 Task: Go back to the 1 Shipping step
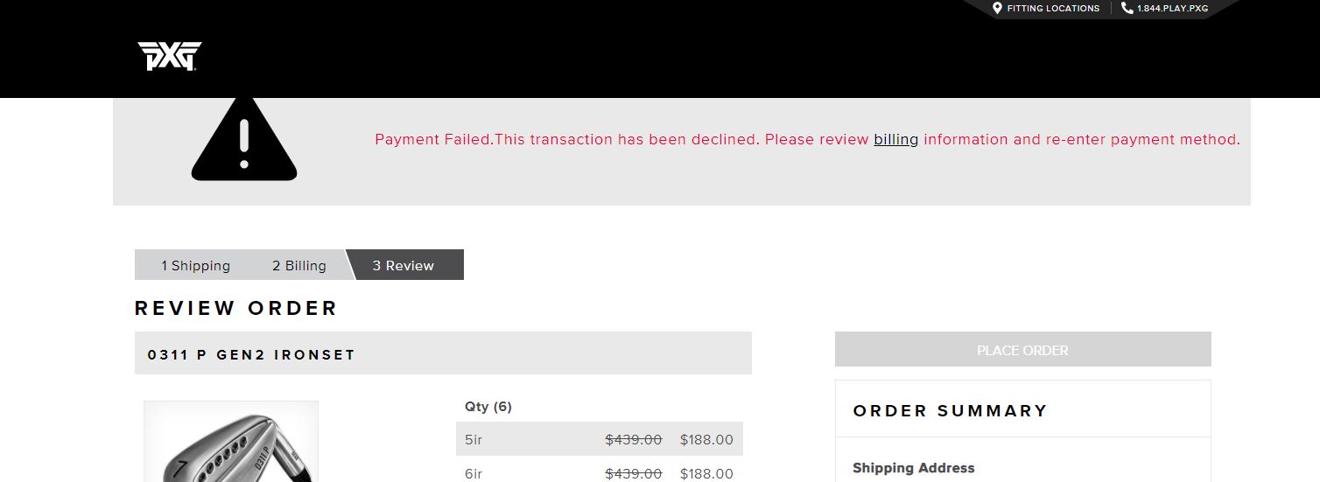pos(195,265)
